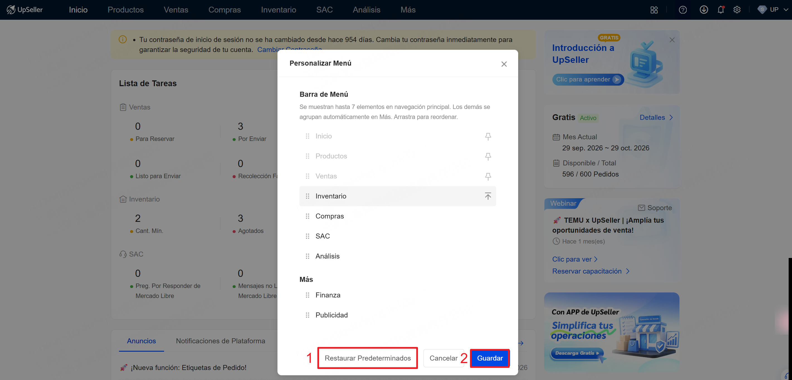Image resolution: width=792 pixels, height=380 pixels.
Task: Click Restaurar Predeterminados button
Action: (368, 358)
